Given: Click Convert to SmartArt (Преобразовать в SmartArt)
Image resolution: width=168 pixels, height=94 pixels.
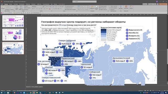Looking at the screenshot, I should pyautogui.click(x=70, y=10).
